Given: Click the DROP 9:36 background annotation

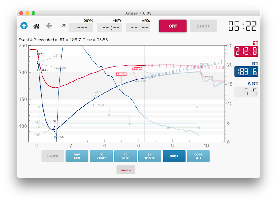Looking at the screenshot, I should [207, 77].
